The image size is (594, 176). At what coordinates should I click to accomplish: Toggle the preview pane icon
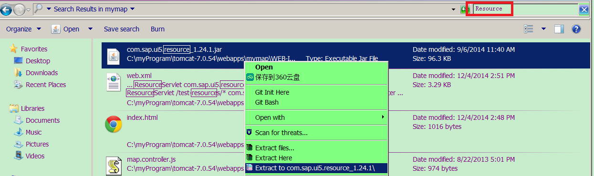click(559, 29)
